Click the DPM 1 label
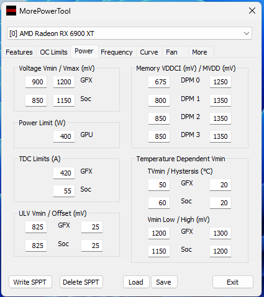Viewport: 264px width, 297px height. (190, 99)
